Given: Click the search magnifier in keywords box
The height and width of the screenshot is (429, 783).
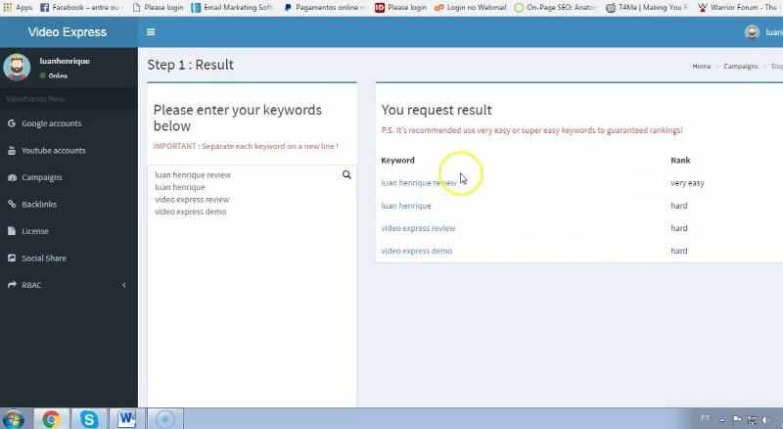Looking at the screenshot, I should [x=346, y=174].
